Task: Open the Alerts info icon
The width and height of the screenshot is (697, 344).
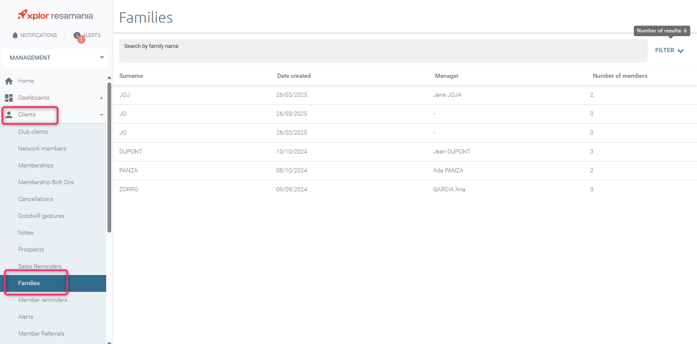Action: (77, 35)
